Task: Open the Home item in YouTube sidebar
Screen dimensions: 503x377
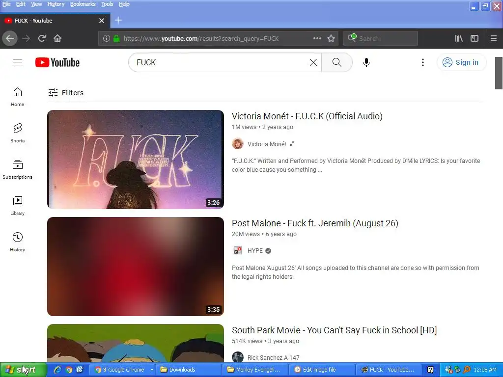Action: coord(17,97)
